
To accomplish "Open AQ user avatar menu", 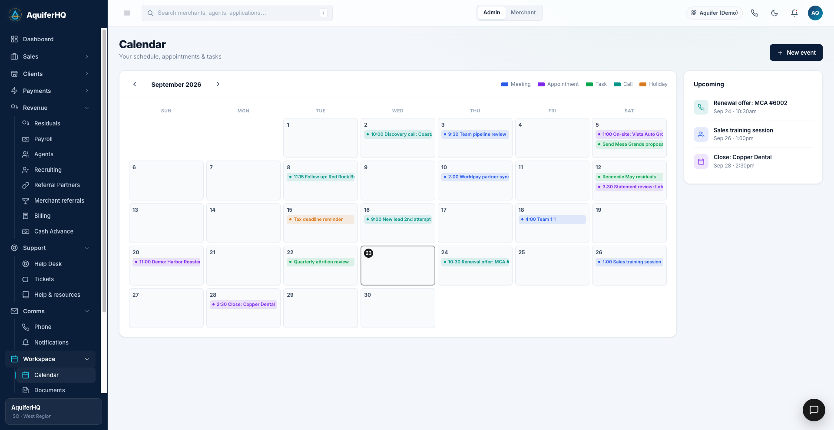I will click(815, 13).
